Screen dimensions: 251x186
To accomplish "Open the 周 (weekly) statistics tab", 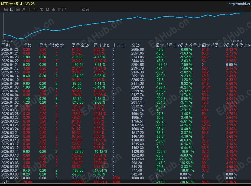I will click(x=18, y=9).
